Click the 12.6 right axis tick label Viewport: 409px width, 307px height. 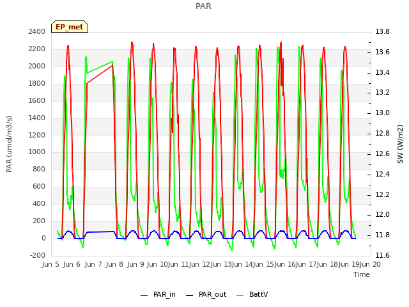(x=382, y=153)
